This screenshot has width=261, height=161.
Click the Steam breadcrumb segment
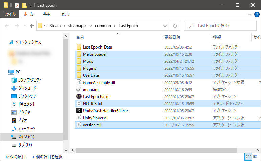pos(55,26)
